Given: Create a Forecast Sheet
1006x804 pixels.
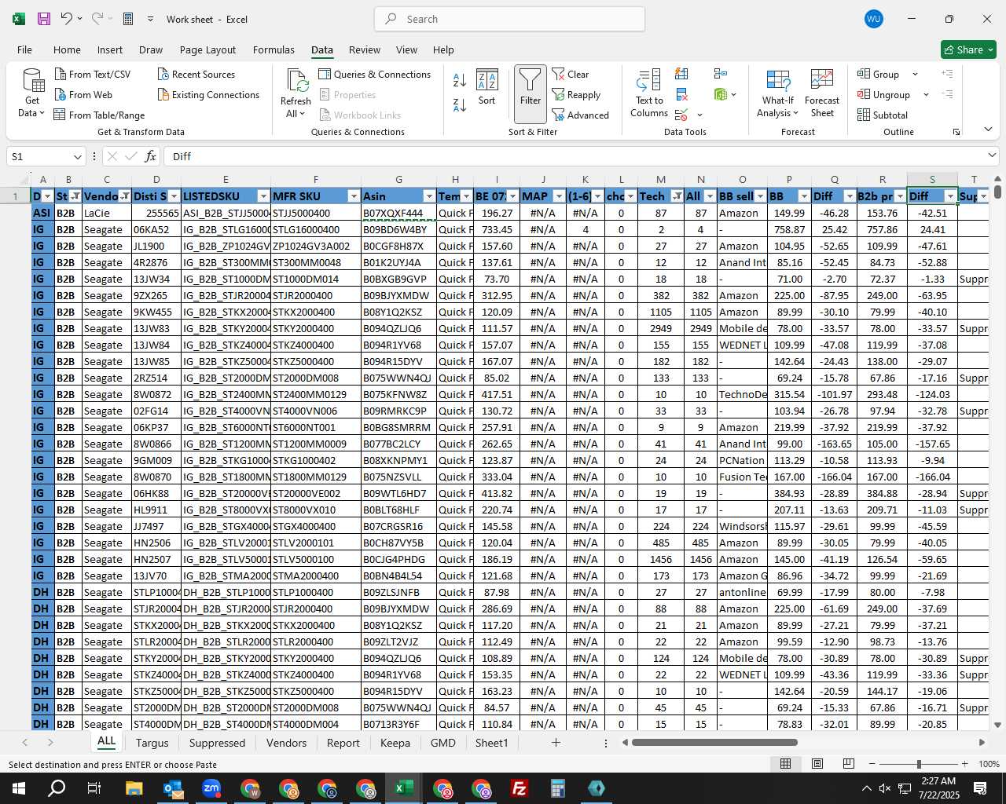Looking at the screenshot, I should pyautogui.click(x=822, y=93).
